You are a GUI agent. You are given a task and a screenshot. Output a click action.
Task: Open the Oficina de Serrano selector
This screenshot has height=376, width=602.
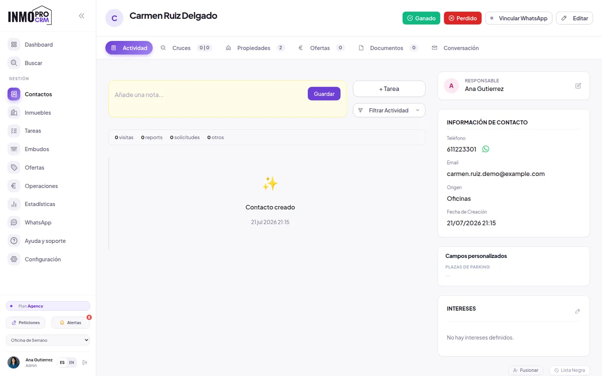pos(48,340)
